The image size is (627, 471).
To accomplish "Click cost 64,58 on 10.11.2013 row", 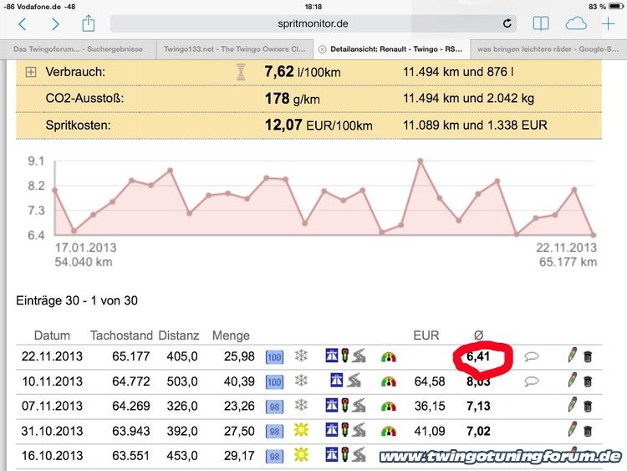I will (x=430, y=381).
